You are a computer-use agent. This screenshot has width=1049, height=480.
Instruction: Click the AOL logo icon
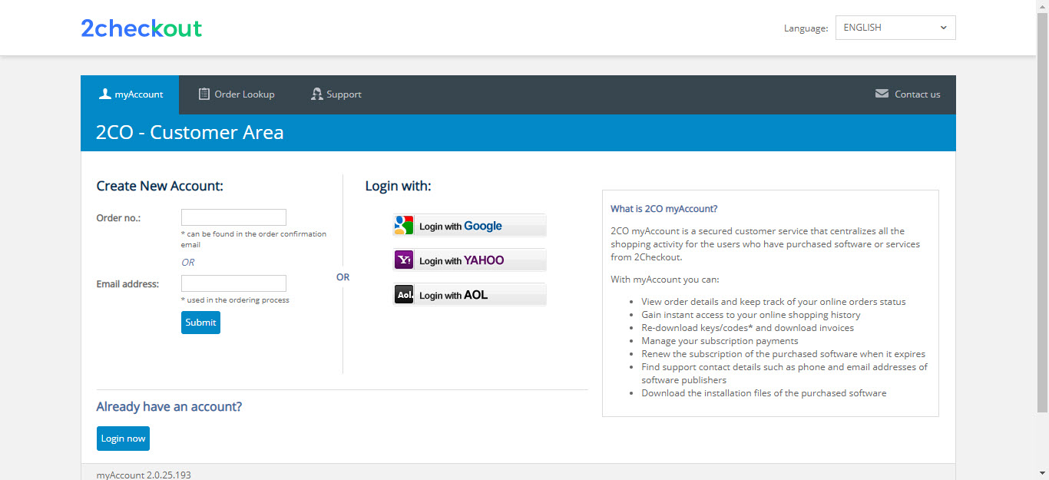[404, 295]
